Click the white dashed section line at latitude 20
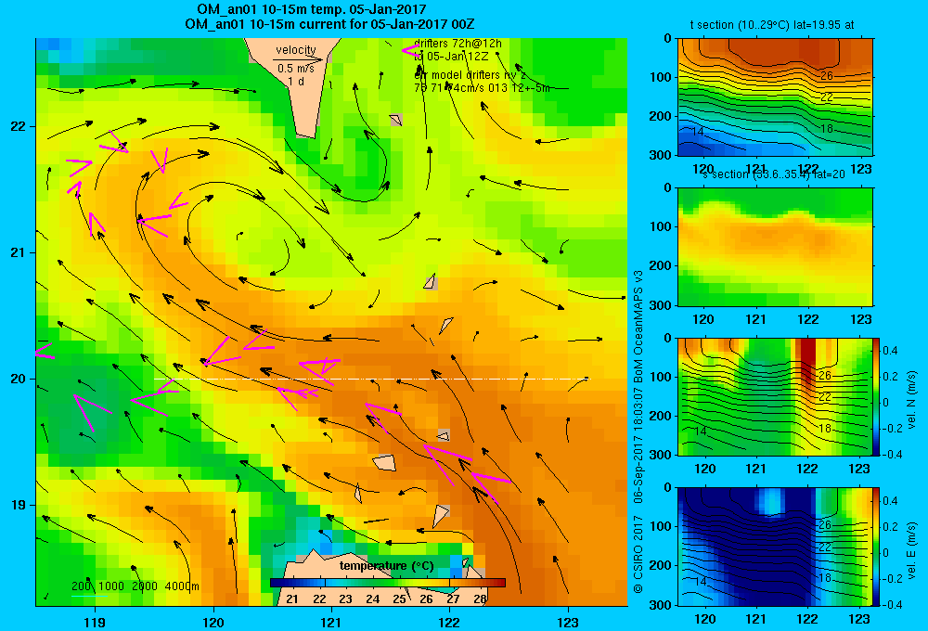928x631 pixels. [372, 379]
